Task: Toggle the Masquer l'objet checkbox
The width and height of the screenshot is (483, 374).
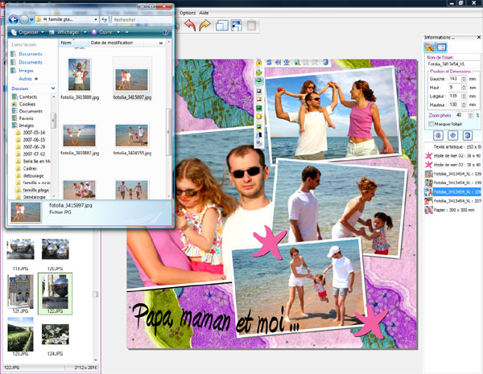Action: pyautogui.click(x=431, y=124)
